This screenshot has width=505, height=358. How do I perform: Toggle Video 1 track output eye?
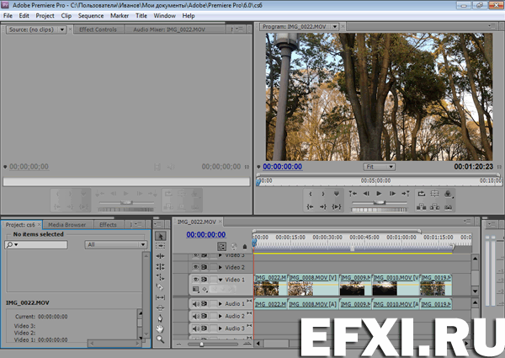pos(196,280)
